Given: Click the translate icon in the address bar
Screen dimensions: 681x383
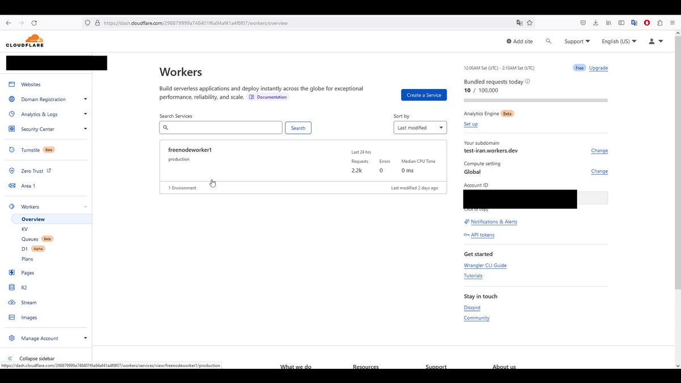Looking at the screenshot, I should pos(519,23).
